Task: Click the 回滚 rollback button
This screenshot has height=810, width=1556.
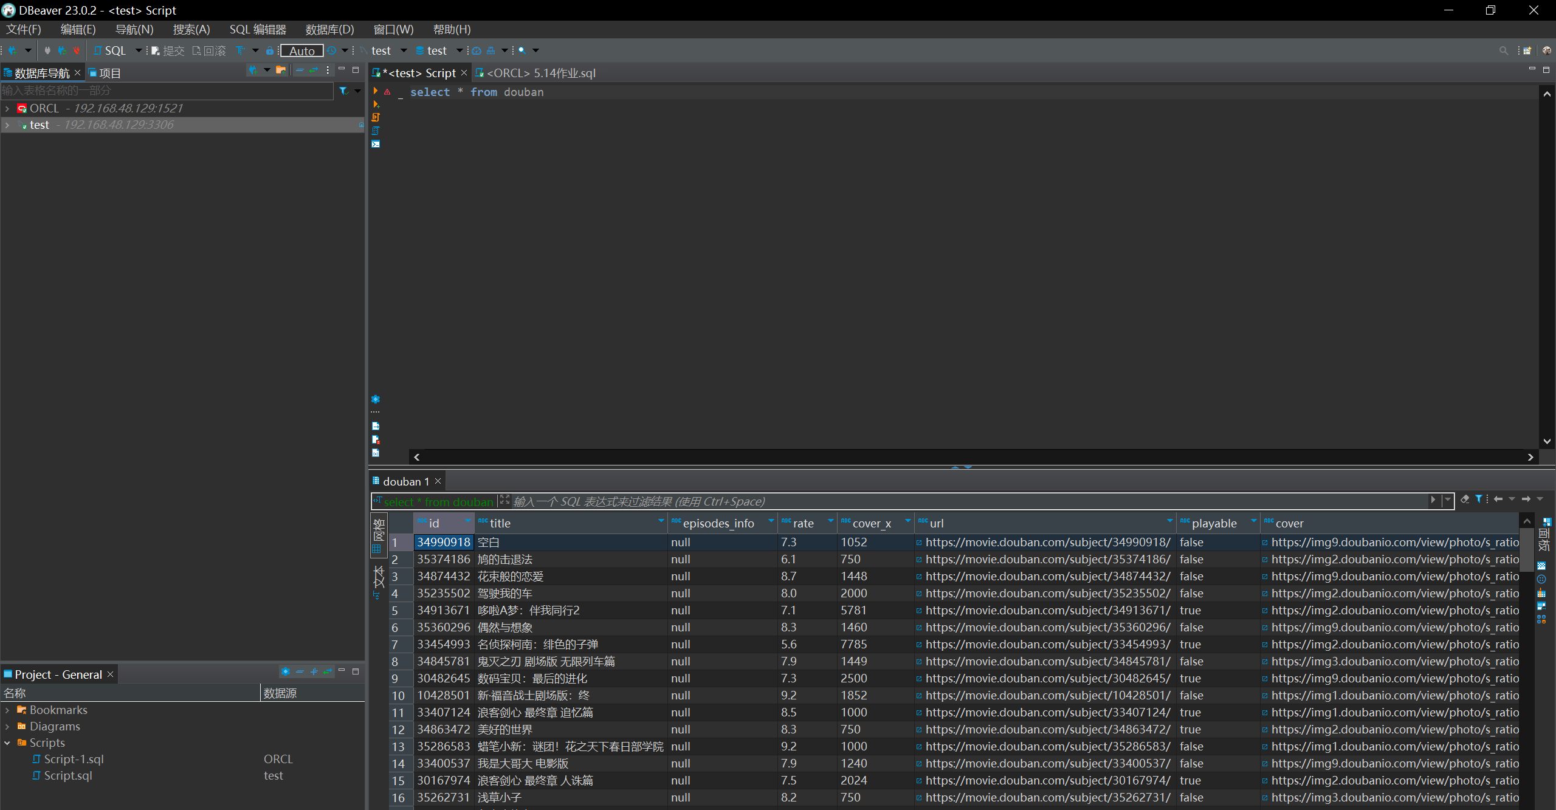Action: point(209,50)
